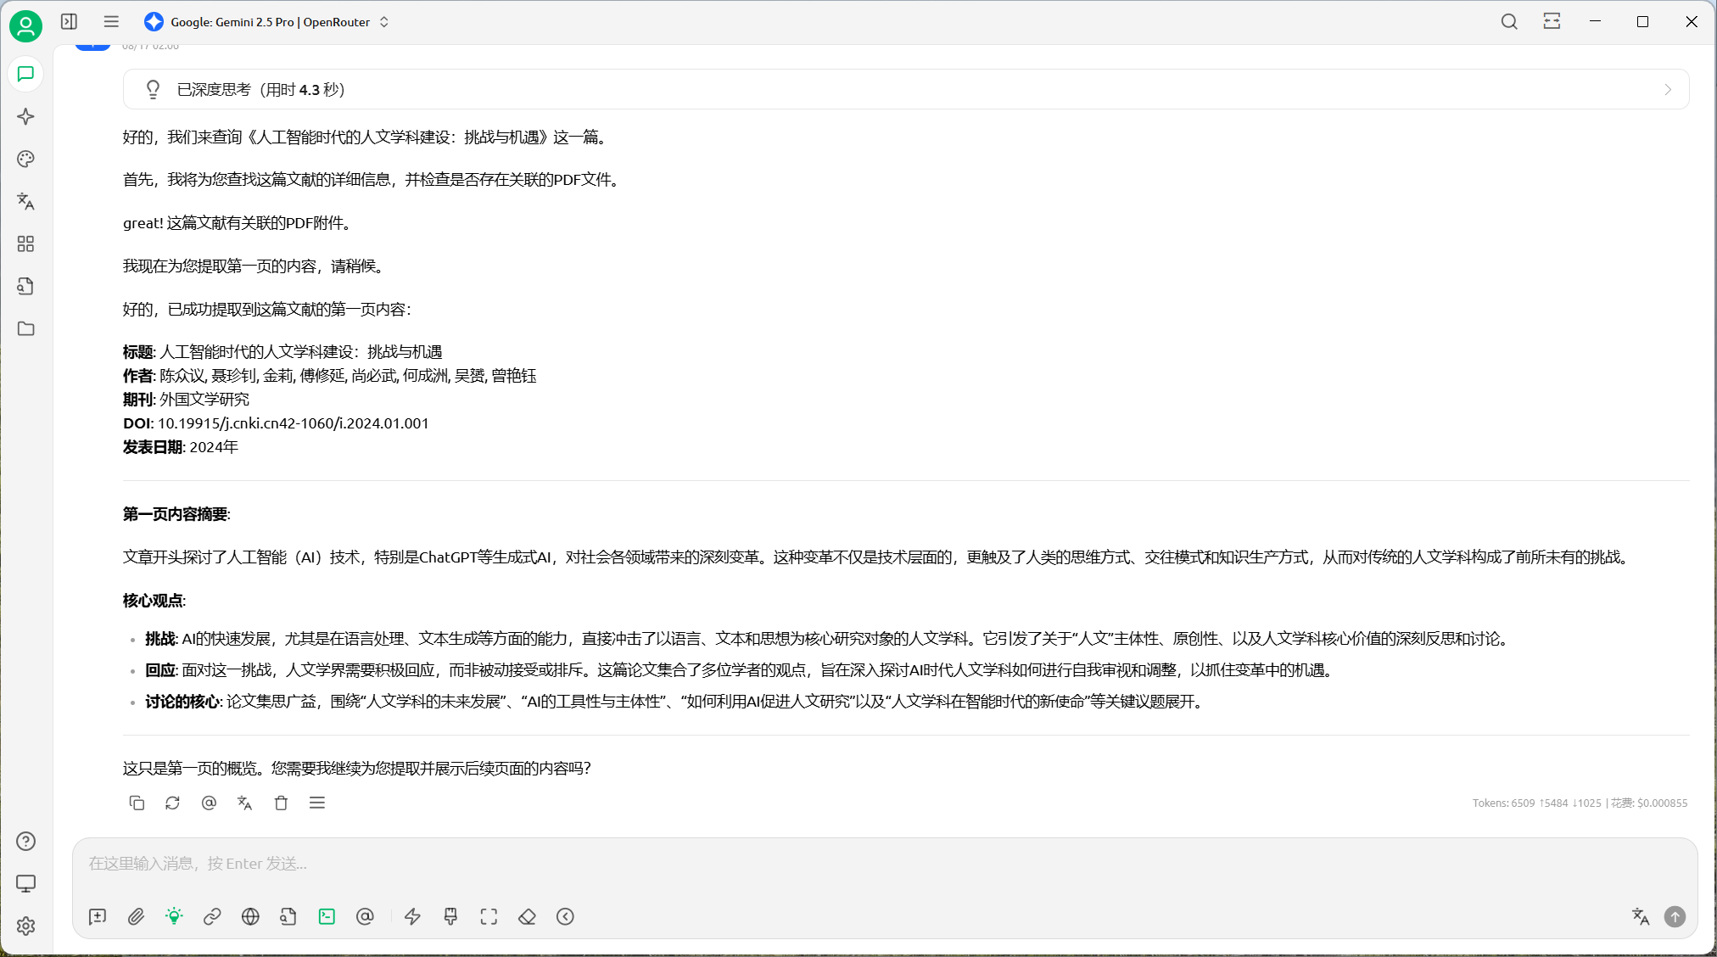Open the translate page from the sidebar
The width and height of the screenshot is (1717, 957).
coord(25,201)
